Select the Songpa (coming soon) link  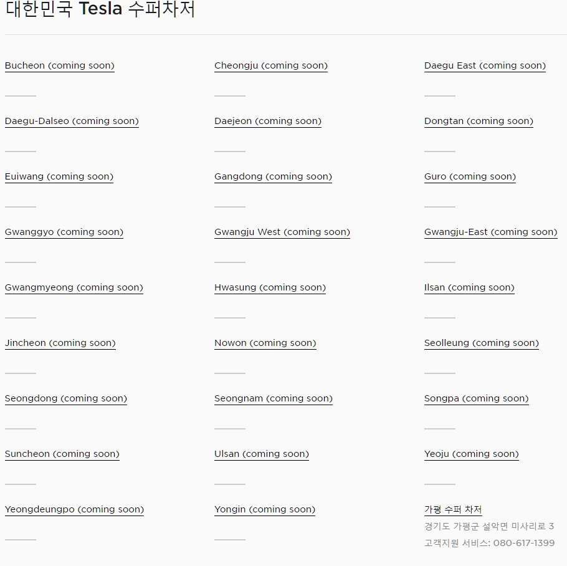pos(476,399)
